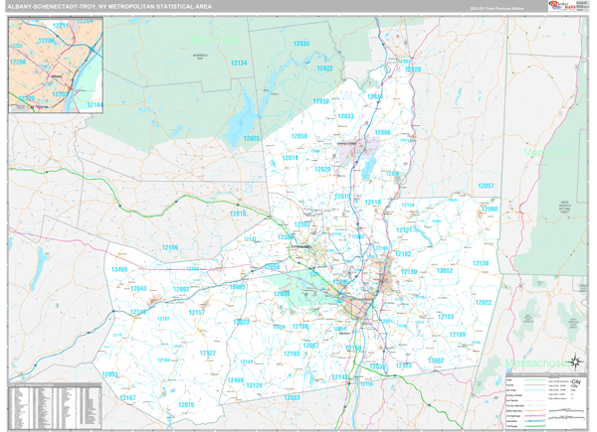Select ZIP code 12828 label
The image size is (597, 432).
[413, 70]
